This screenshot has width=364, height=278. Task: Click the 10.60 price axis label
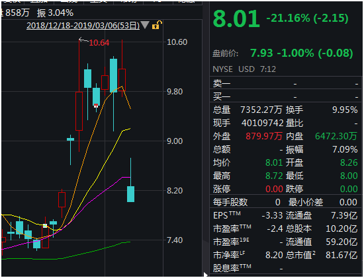(177, 42)
